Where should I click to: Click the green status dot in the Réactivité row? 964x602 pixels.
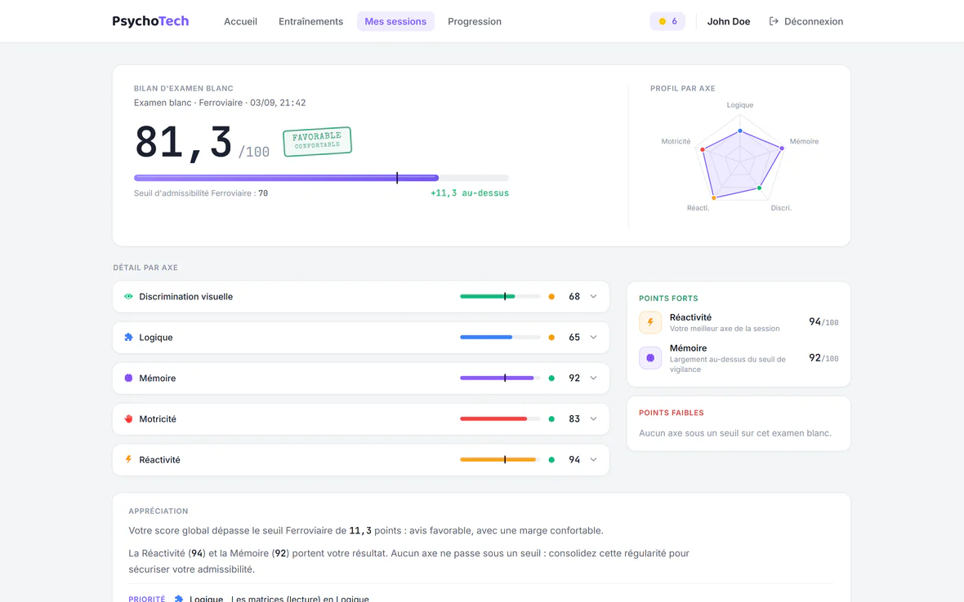tap(551, 459)
